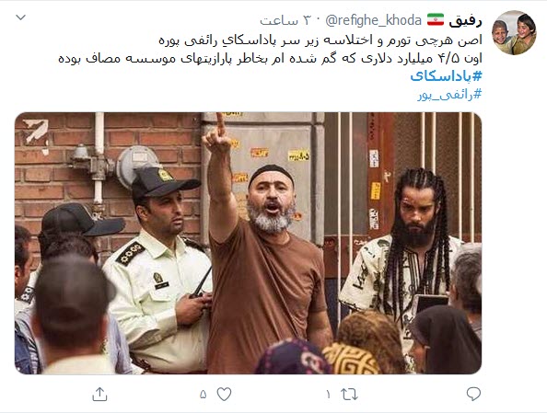Click the Iran flag emoji beside the name
Image resolution: width=547 pixels, height=413 pixels.
tap(436, 20)
